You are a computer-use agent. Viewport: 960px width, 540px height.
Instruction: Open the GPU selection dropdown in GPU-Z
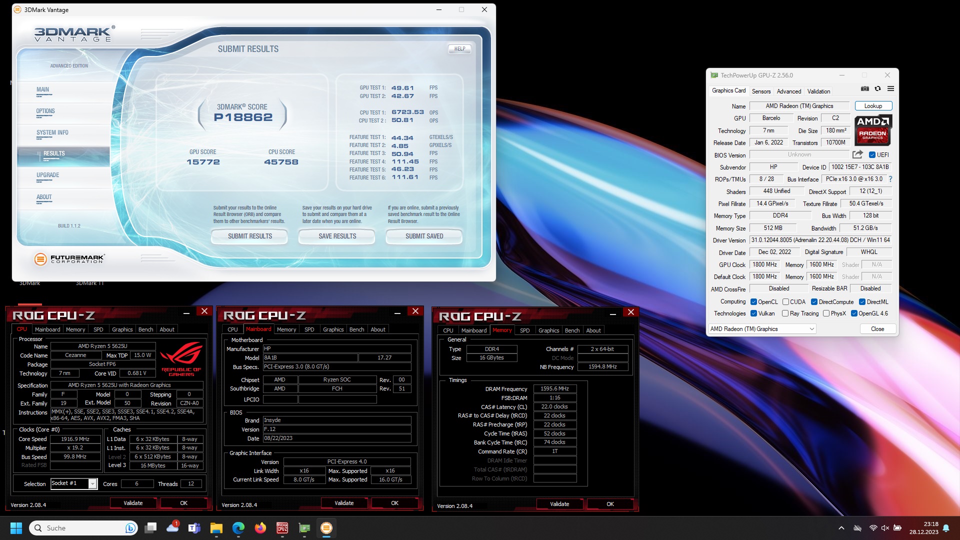pos(762,329)
